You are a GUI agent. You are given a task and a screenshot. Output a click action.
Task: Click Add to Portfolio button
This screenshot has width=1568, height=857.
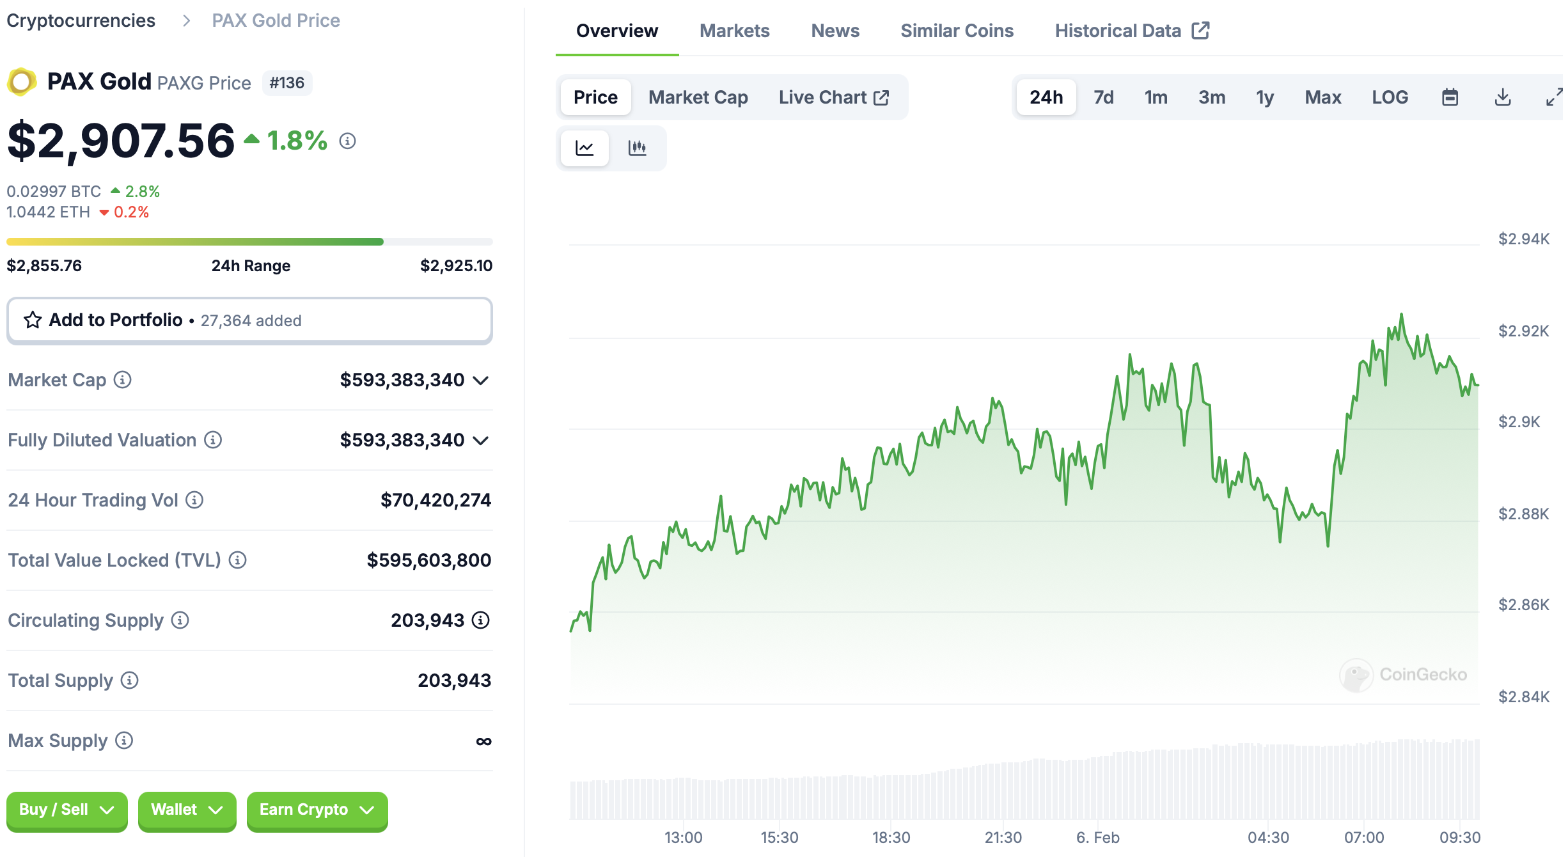(249, 320)
